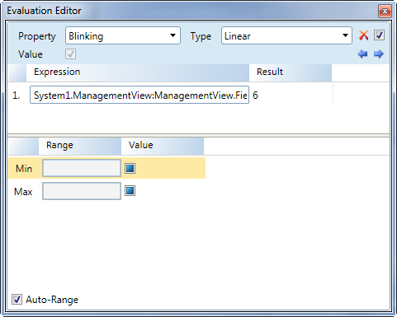The image size is (397, 317).
Task: Open the Property dropdown showing Blinking
Action: 123,35
